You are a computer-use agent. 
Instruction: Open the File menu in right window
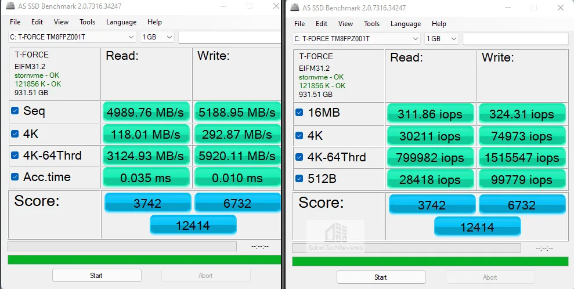(x=299, y=24)
